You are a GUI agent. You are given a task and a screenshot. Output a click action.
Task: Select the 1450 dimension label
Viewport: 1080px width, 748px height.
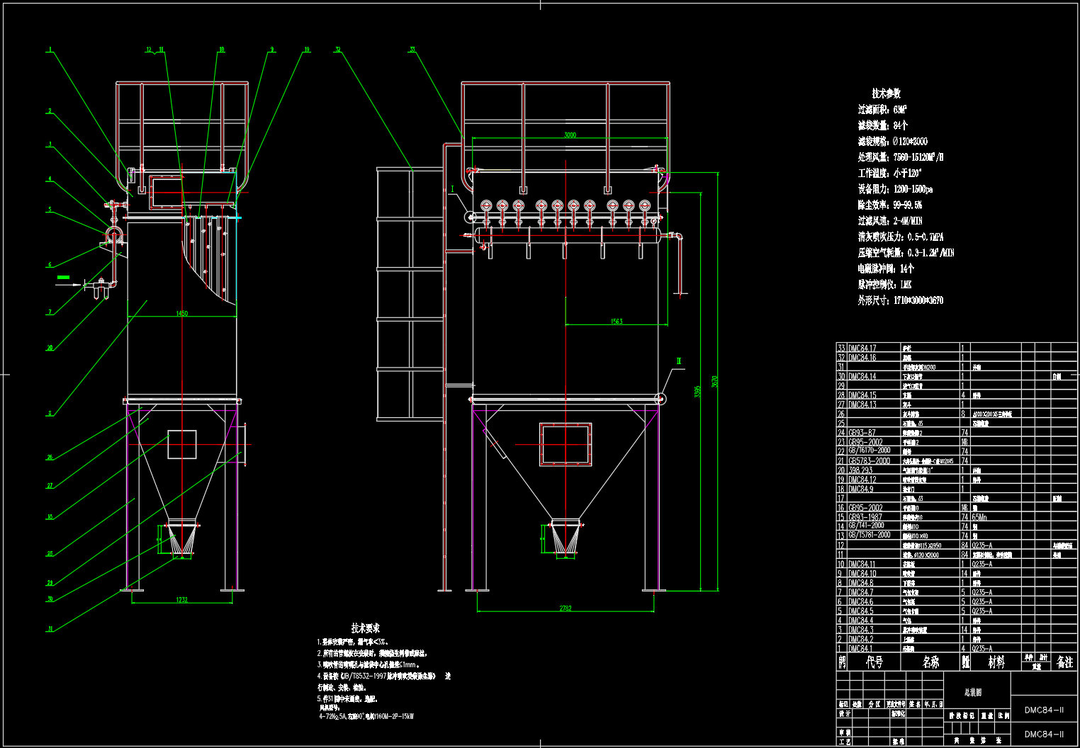pyautogui.click(x=182, y=313)
